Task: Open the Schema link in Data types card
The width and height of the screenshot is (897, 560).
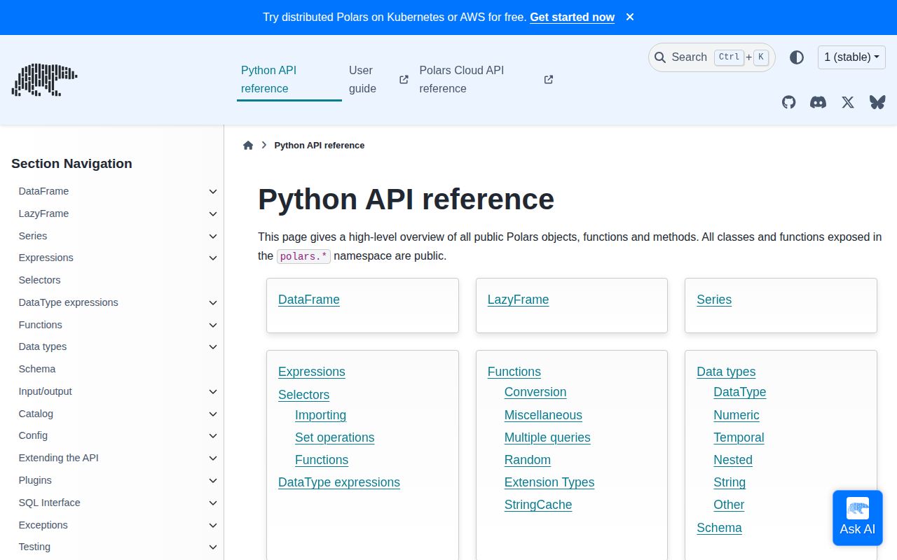Action: (719, 528)
